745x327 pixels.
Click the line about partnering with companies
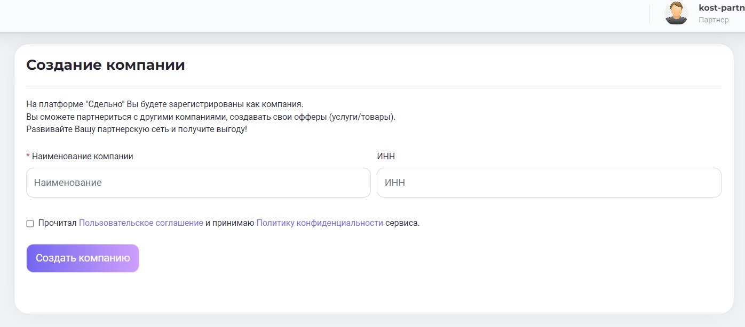click(211, 117)
